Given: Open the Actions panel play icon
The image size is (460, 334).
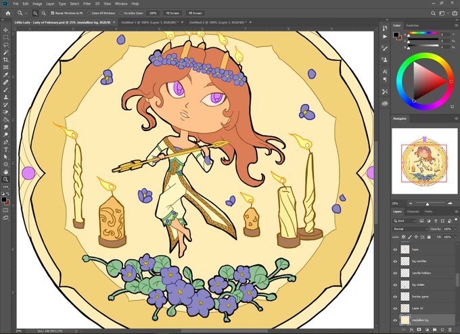Looking at the screenshot, I should click(x=385, y=37).
